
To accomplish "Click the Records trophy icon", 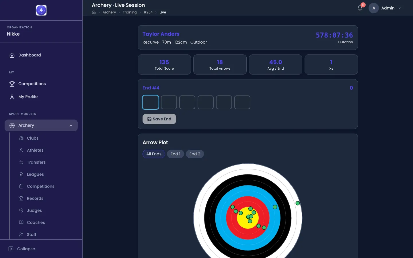I will point(21,198).
